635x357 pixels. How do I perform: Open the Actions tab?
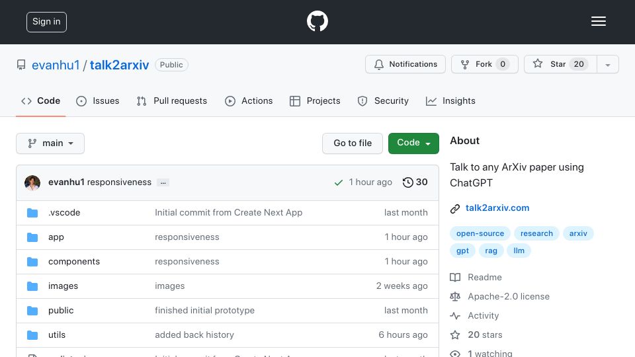tap(249, 100)
